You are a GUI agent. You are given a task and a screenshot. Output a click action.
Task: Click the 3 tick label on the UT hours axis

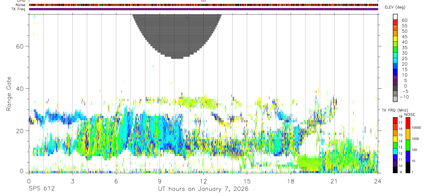(72, 181)
